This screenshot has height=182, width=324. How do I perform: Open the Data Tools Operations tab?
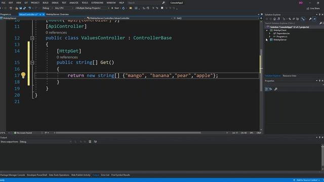click(59, 175)
